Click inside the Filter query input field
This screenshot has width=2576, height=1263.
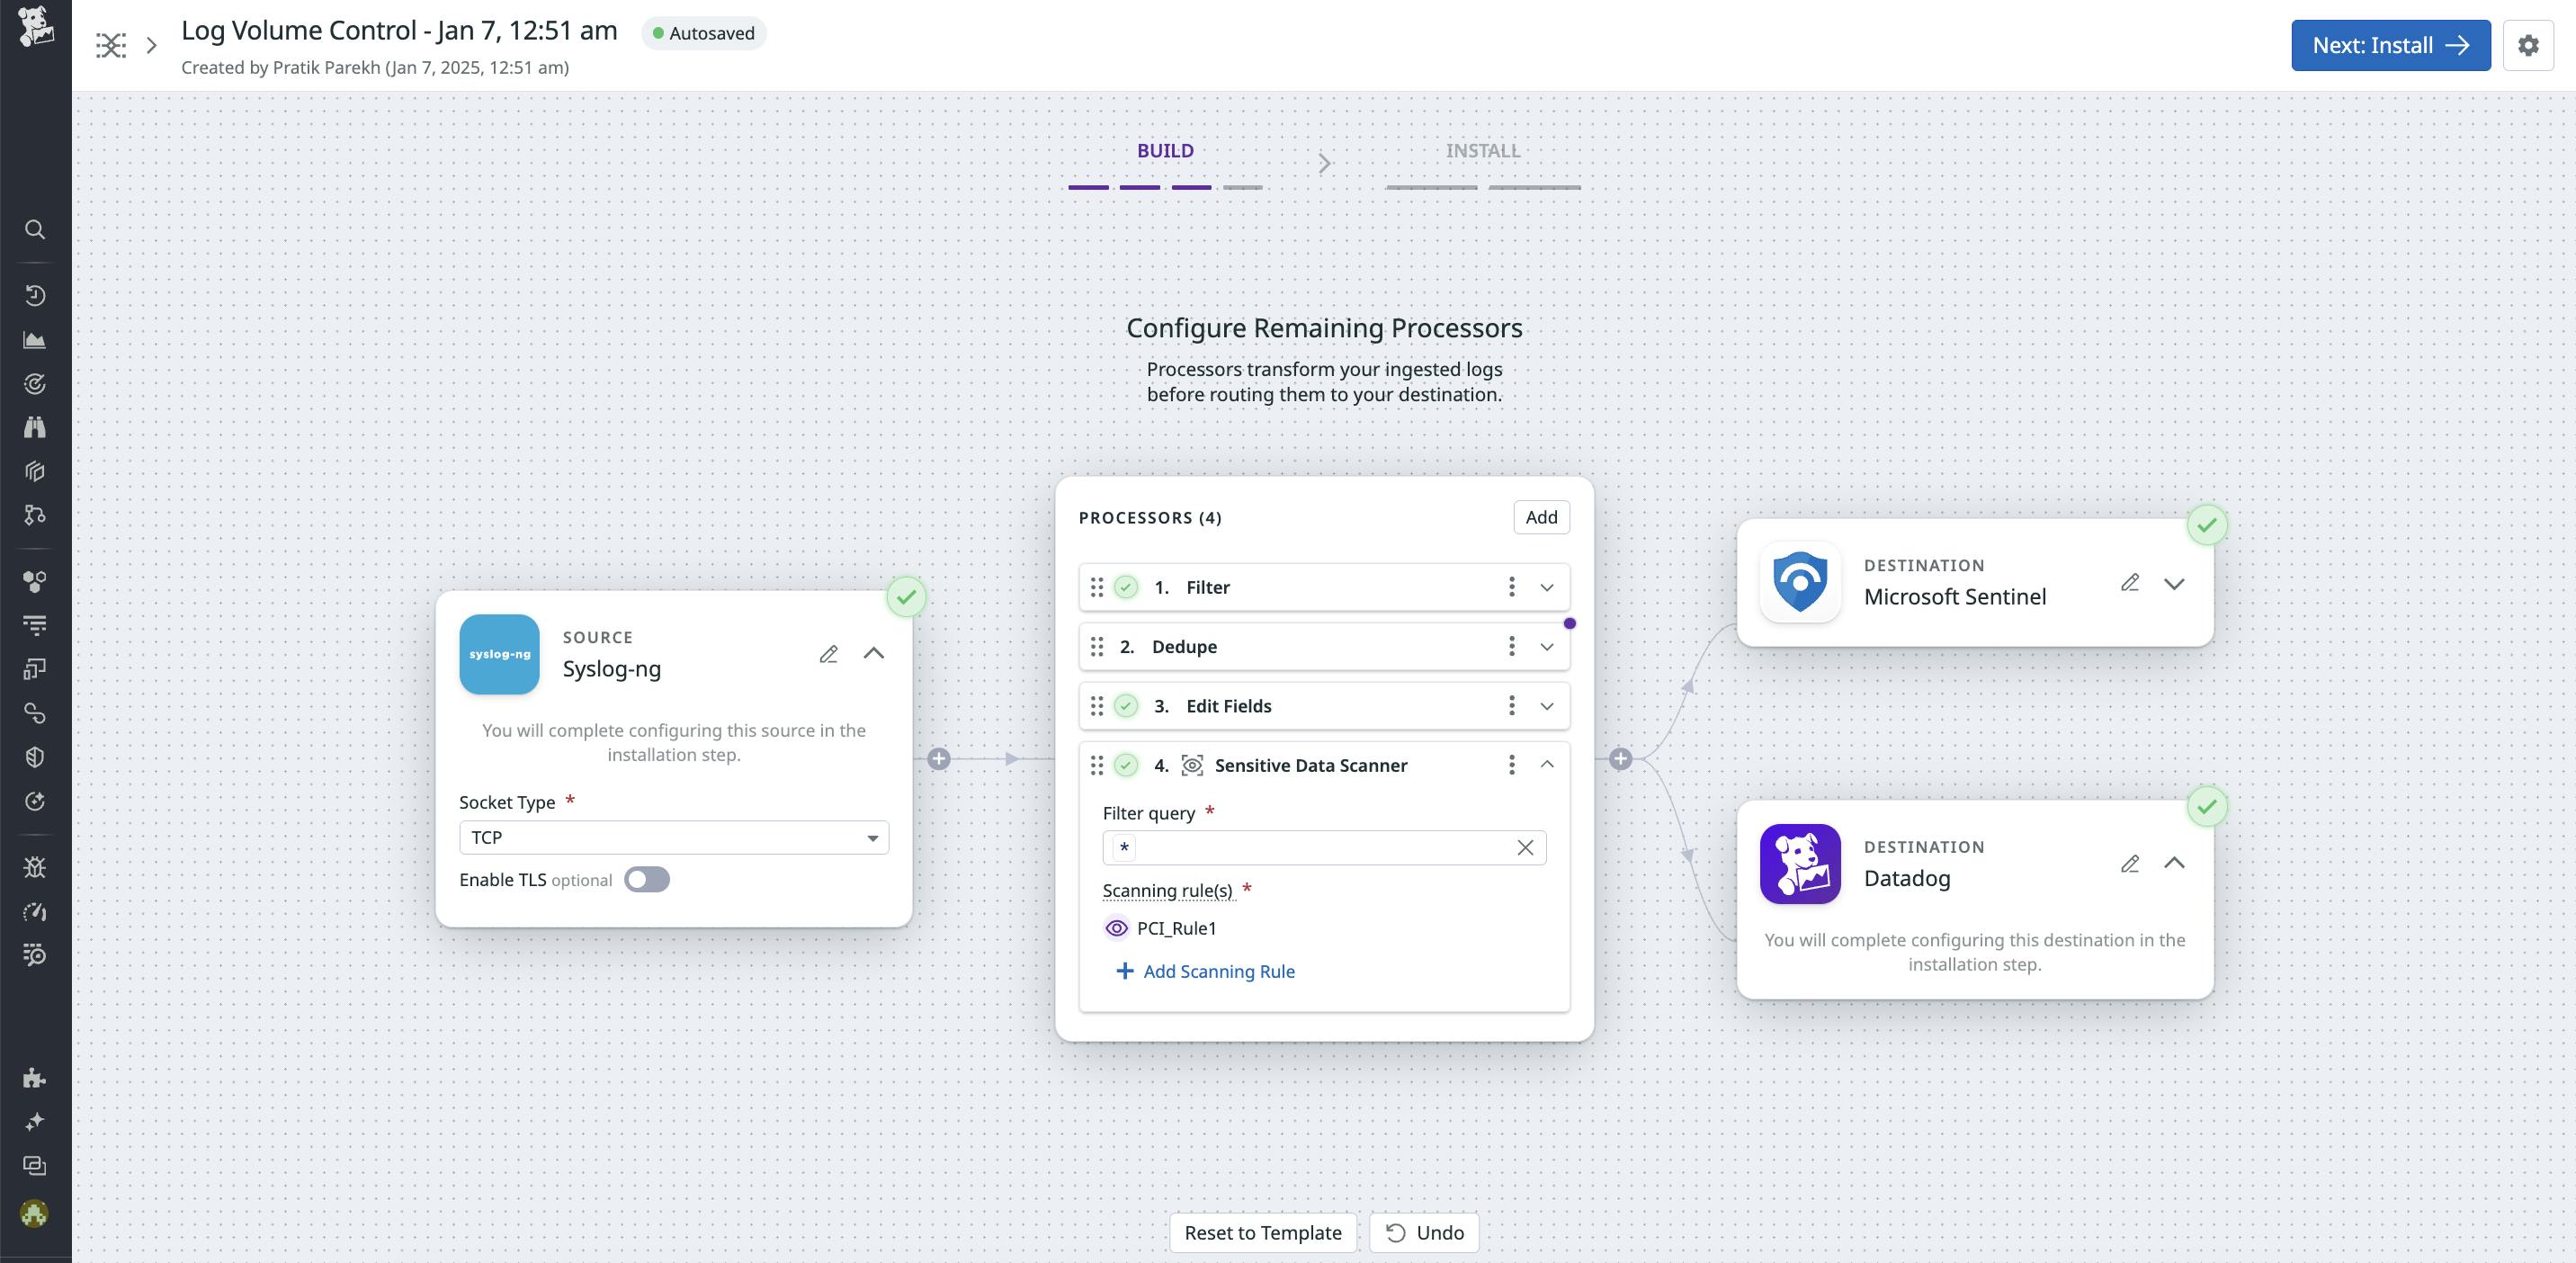(x=1320, y=847)
